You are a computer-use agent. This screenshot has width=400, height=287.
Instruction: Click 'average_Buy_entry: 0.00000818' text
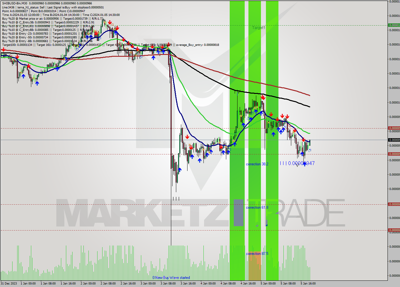coord(197,45)
